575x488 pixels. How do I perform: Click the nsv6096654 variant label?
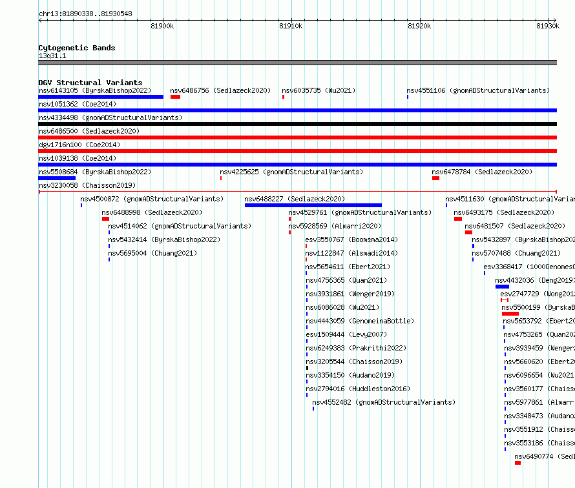click(539, 375)
